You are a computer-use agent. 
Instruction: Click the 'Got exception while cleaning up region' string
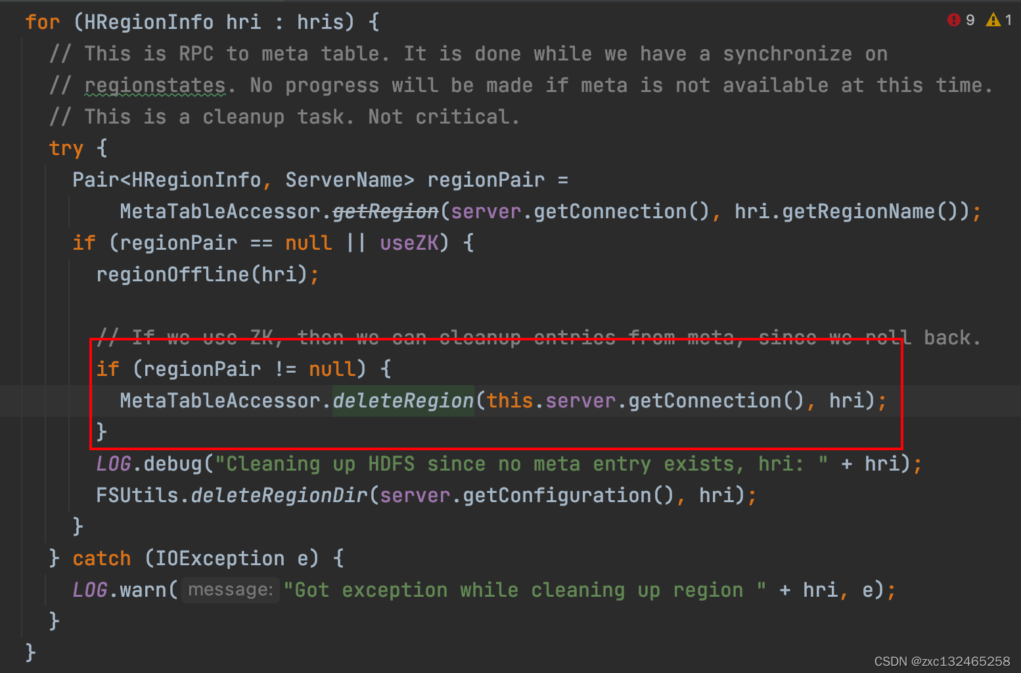click(x=525, y=590)
